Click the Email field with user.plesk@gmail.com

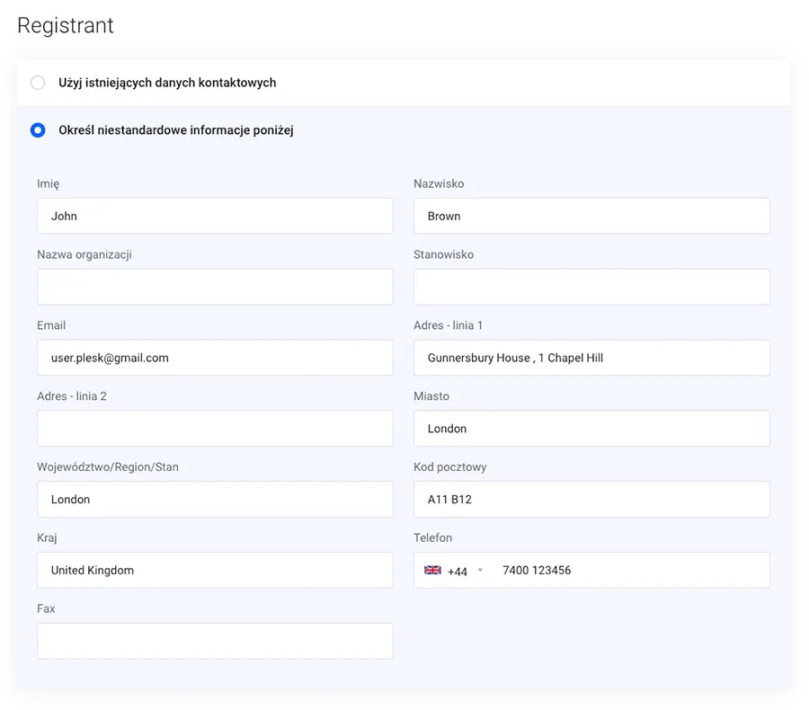tap(215, 358)
